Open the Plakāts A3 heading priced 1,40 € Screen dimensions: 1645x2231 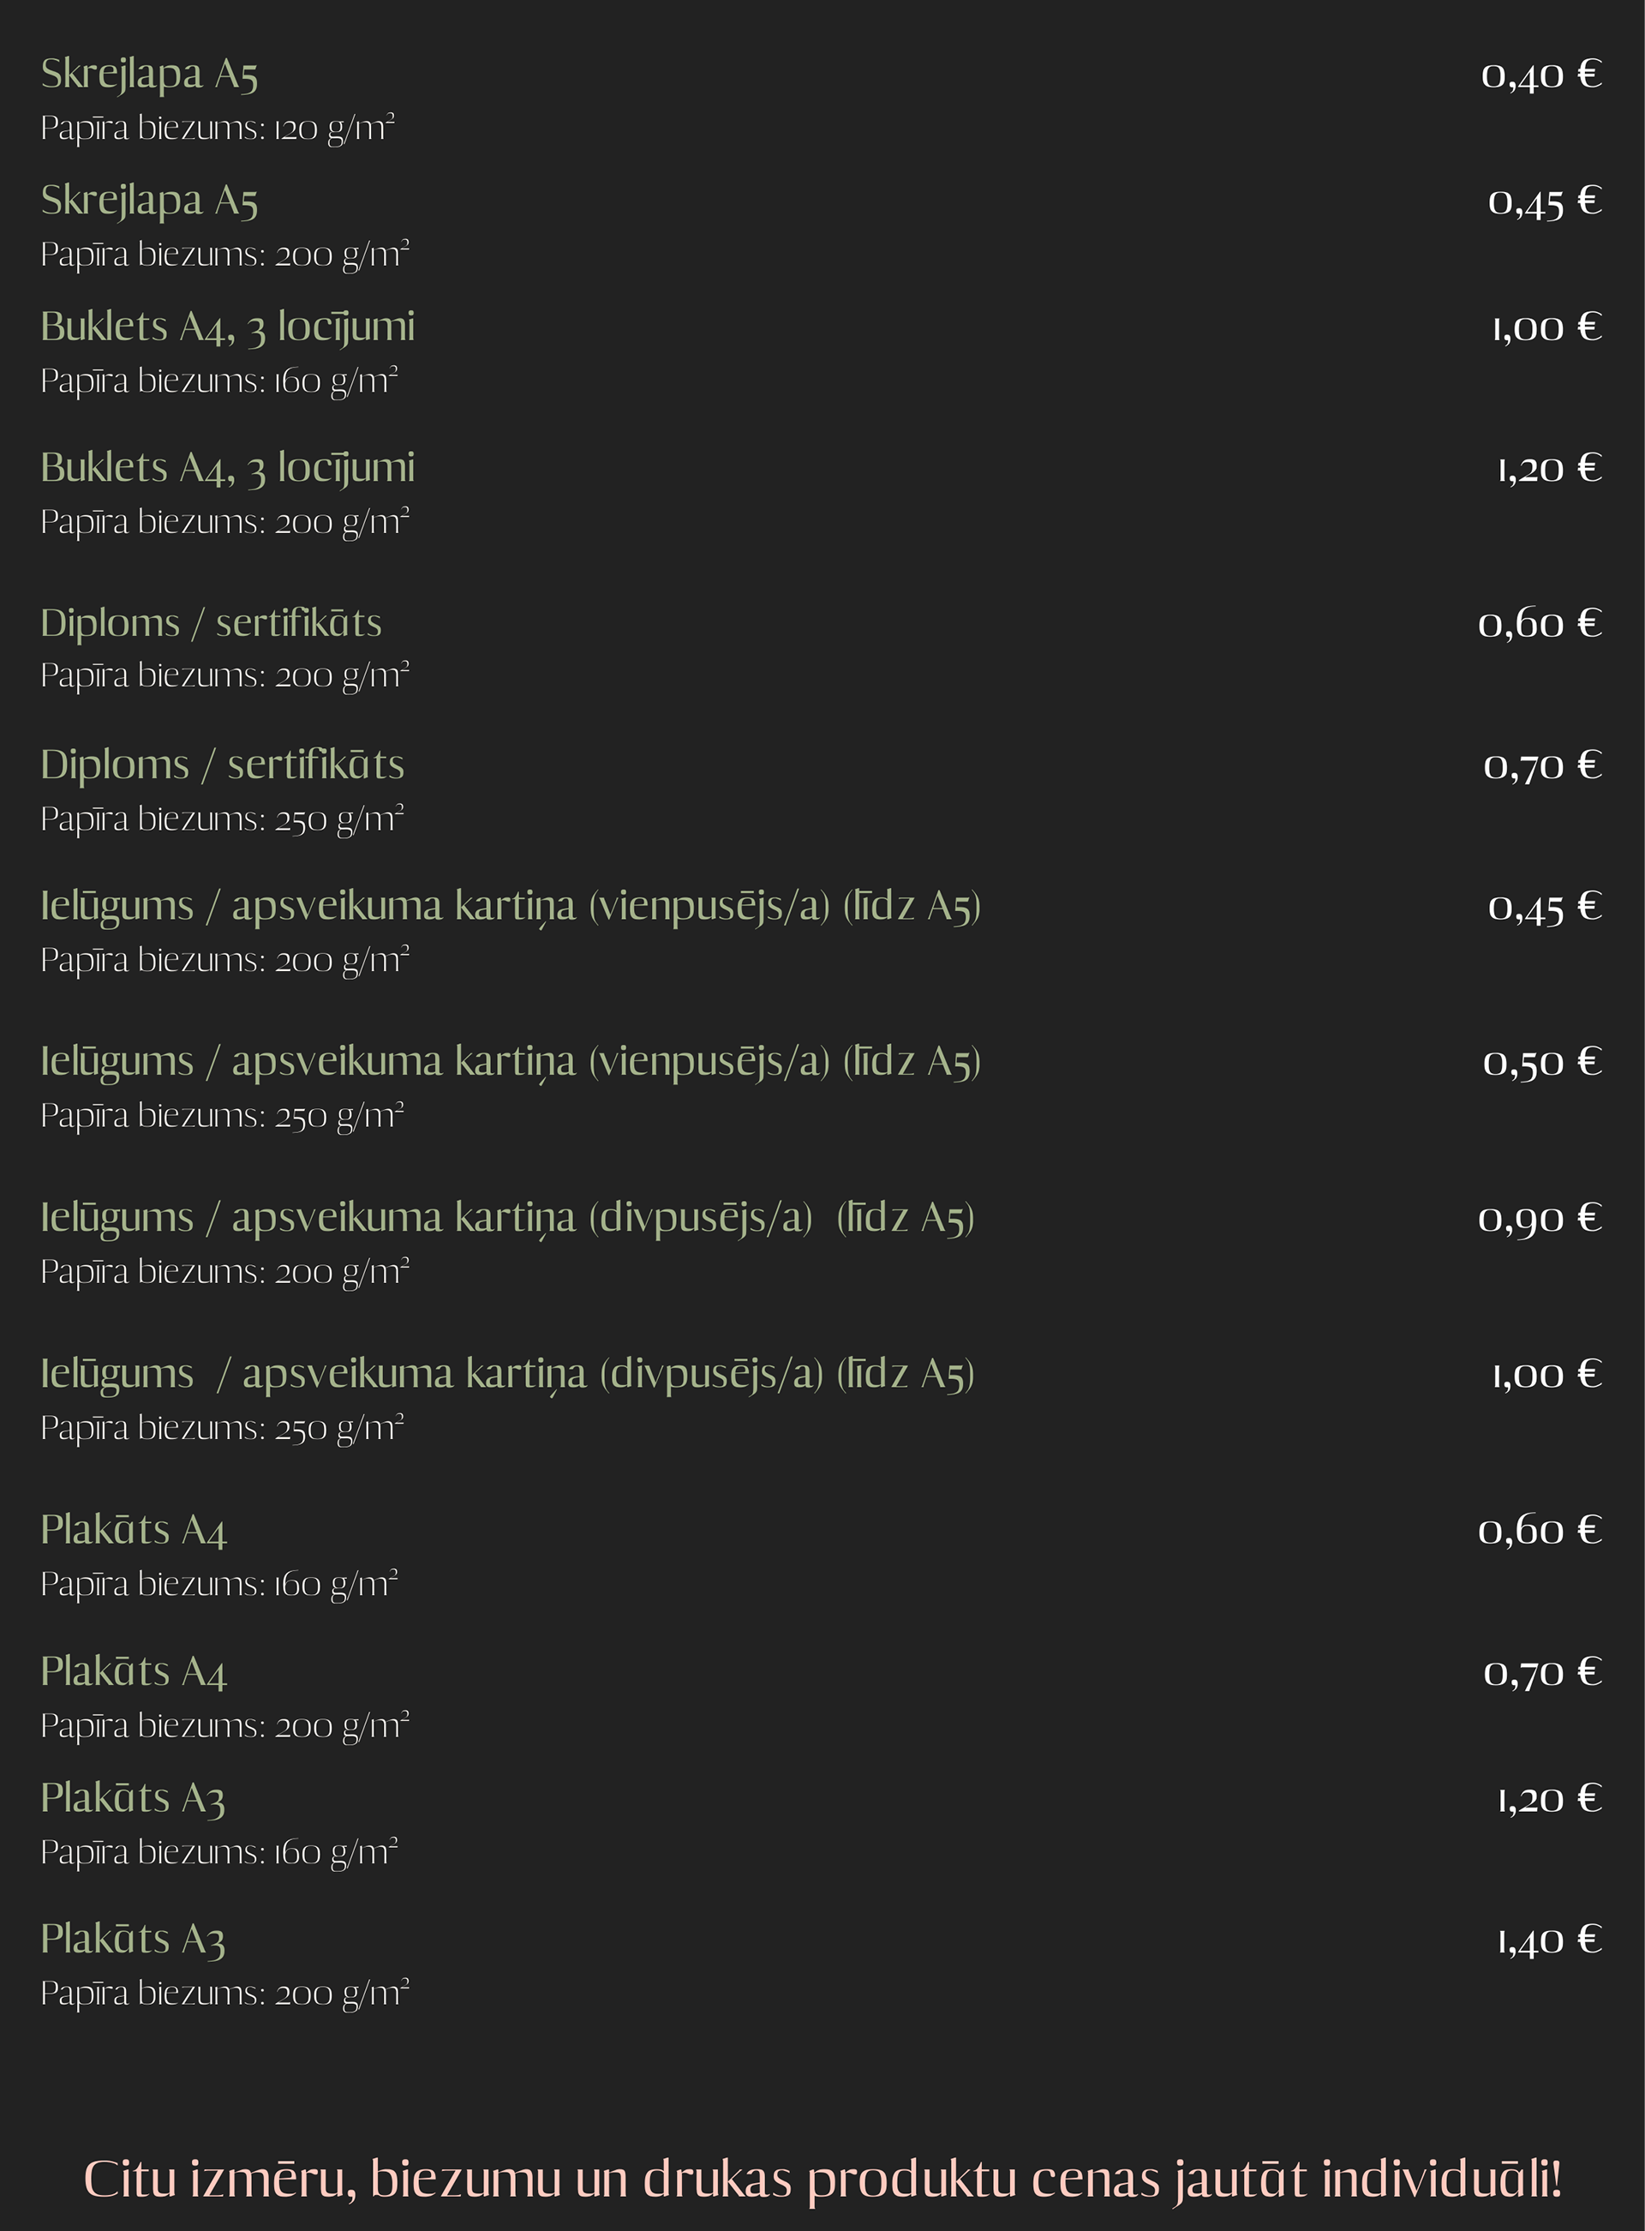click(133, 1940)
